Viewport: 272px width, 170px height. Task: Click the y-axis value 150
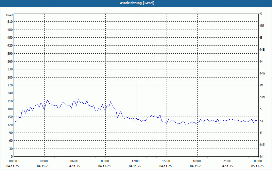click(10, 117)
